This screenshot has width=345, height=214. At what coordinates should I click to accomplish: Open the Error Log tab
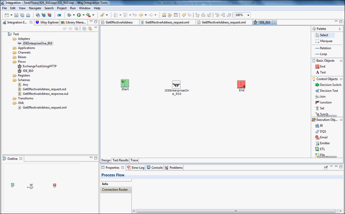click(136, 168)
